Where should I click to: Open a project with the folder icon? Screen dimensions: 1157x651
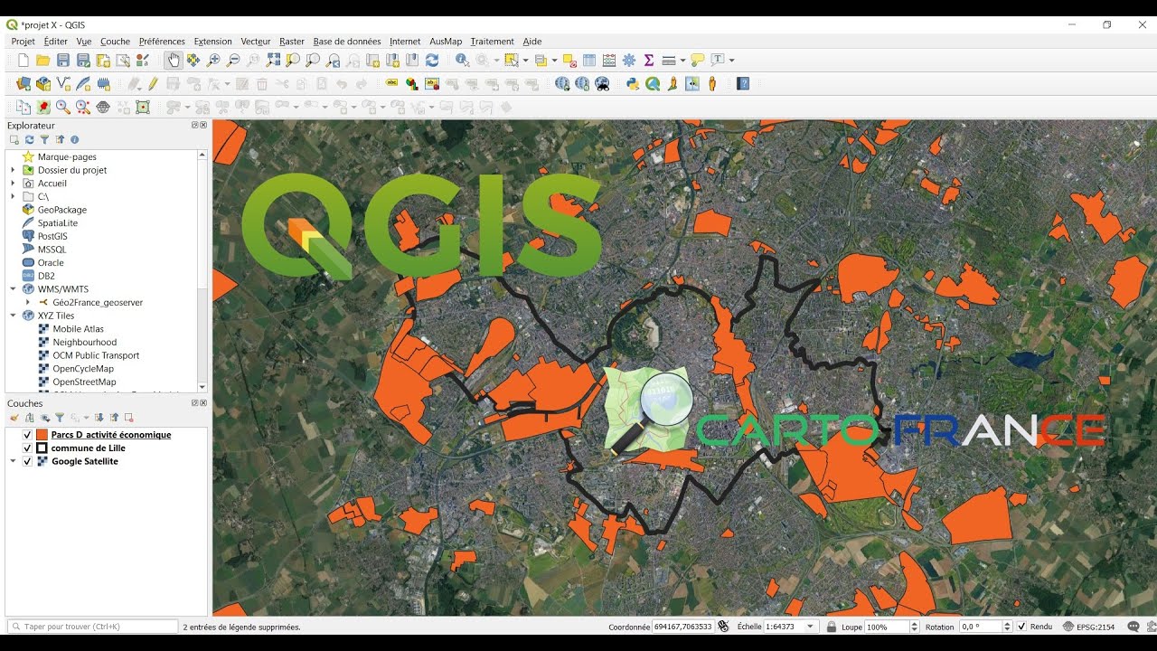click(43, 61)
